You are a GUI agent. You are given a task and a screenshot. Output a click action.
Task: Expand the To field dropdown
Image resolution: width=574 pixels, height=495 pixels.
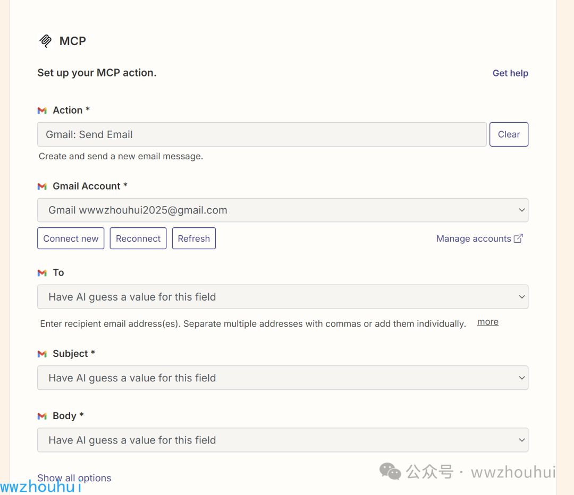tap(282, 297)
